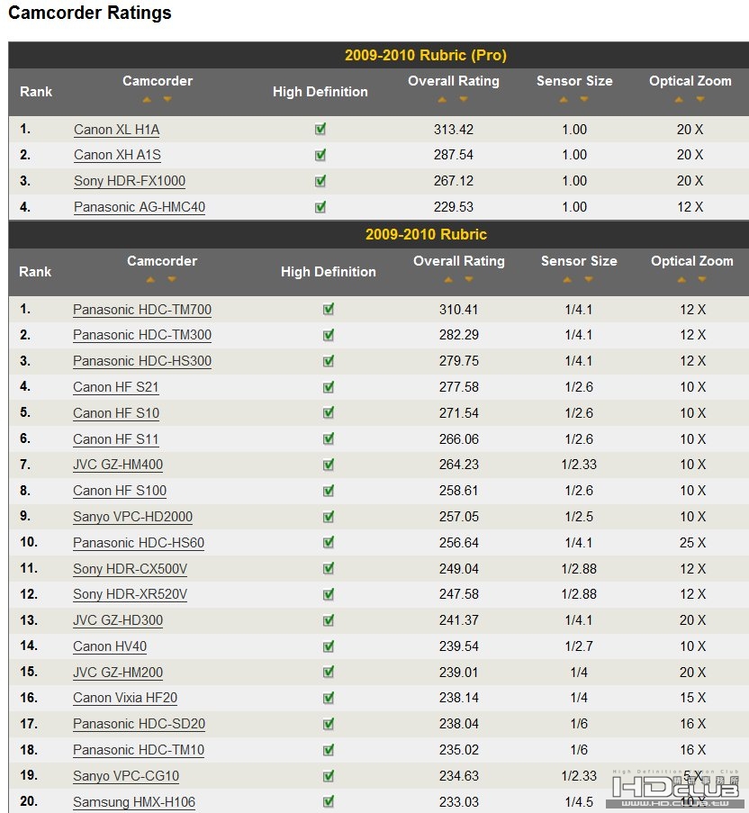Click the HD checkmark for JVC GZ-HM400
The width and height of the screenshot is (749, 813).
pos(328,465)
